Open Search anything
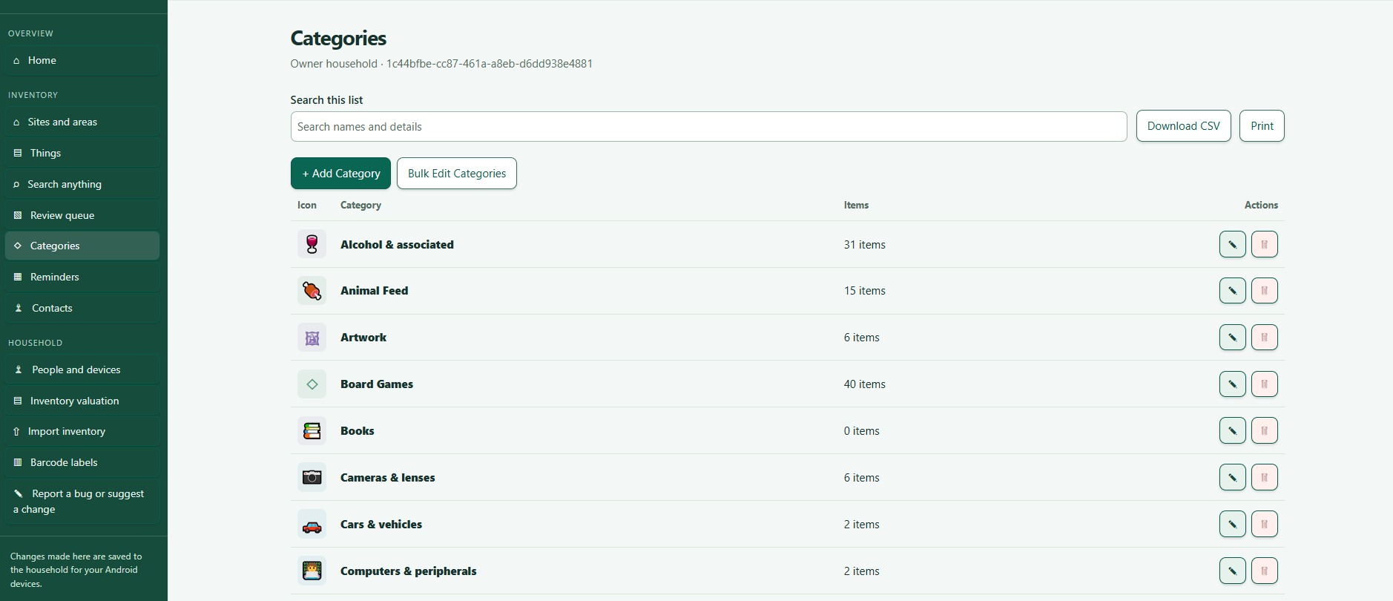Viewport: 1393px width, 601px height. (82, 184)
